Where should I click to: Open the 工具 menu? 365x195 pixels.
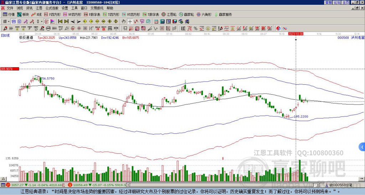pos(74,8)
